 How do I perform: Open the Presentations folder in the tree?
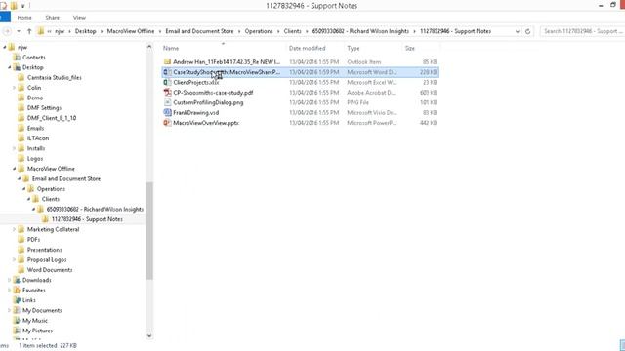click(45, 250)
